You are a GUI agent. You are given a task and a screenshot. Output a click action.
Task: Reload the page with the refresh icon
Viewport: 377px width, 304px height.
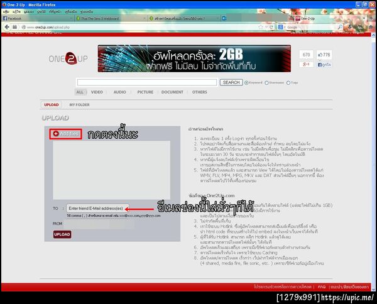(271, 27)
